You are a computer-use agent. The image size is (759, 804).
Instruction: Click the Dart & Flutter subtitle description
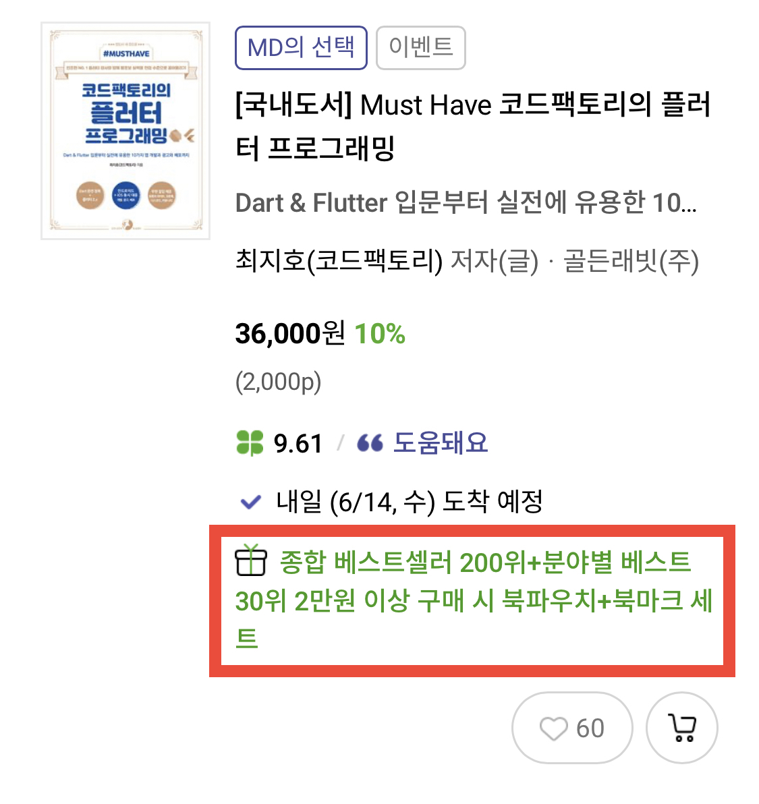coord(466,203)
